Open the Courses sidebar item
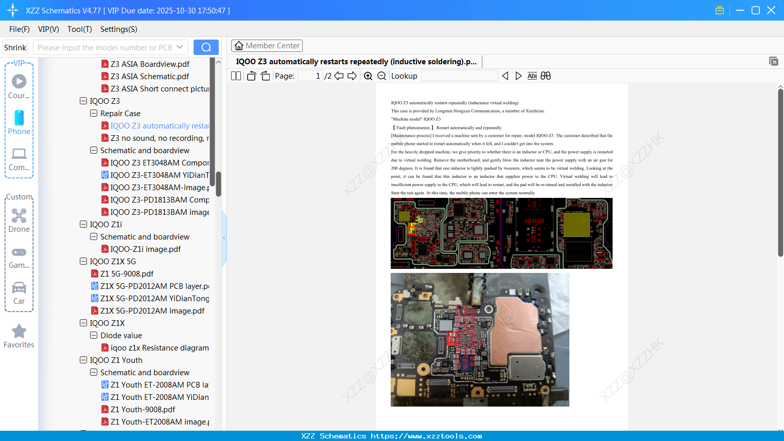Screen dimensions: 784x441 click(19, 86)
